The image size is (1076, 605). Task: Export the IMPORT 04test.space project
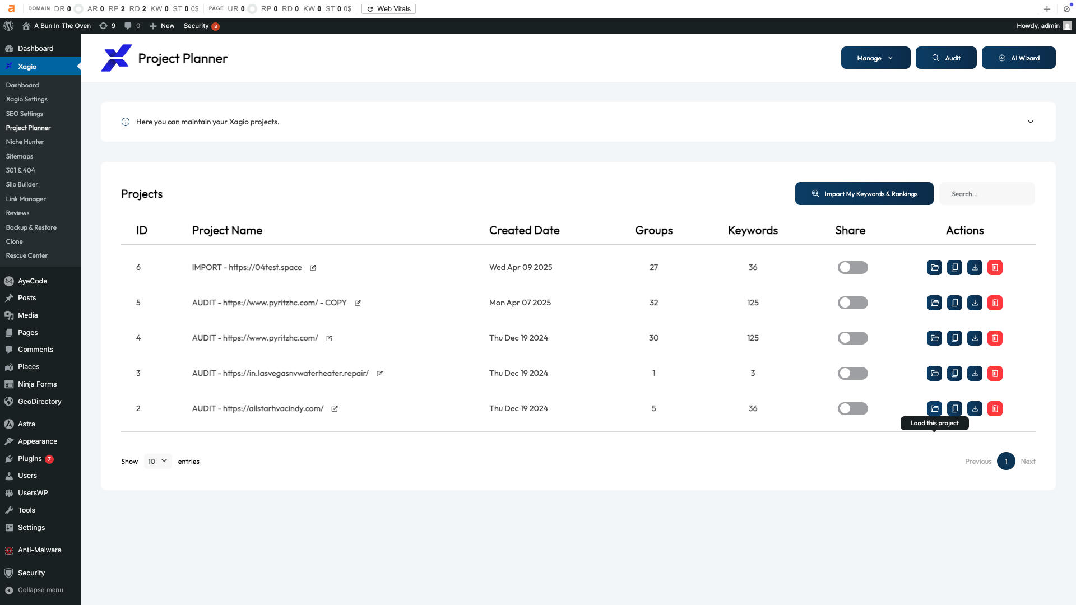click(975, 268)
